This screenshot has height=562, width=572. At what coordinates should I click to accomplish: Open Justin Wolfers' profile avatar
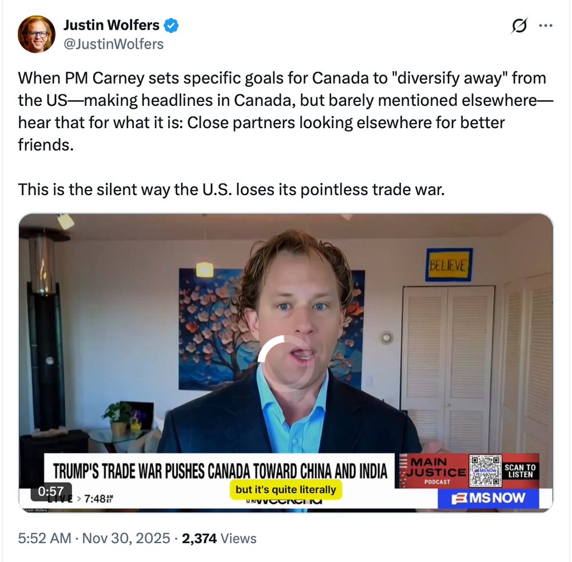[x=37, y=34]
